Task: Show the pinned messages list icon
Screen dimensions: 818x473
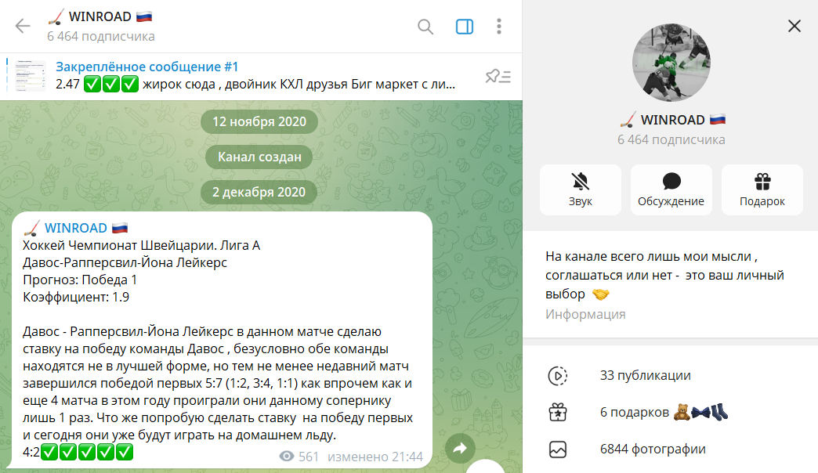Action: coord(498,76)
